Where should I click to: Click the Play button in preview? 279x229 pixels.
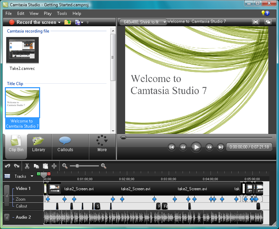(196, 147)
